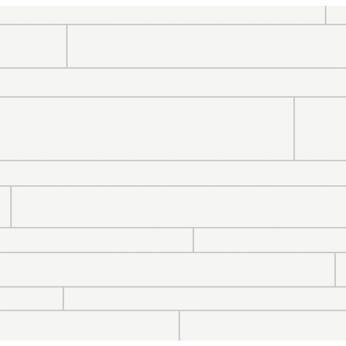Select the undivided plank below the tallest row
Image resolution: width=346 pixels, height=346 pixels.
coord(173,173)
